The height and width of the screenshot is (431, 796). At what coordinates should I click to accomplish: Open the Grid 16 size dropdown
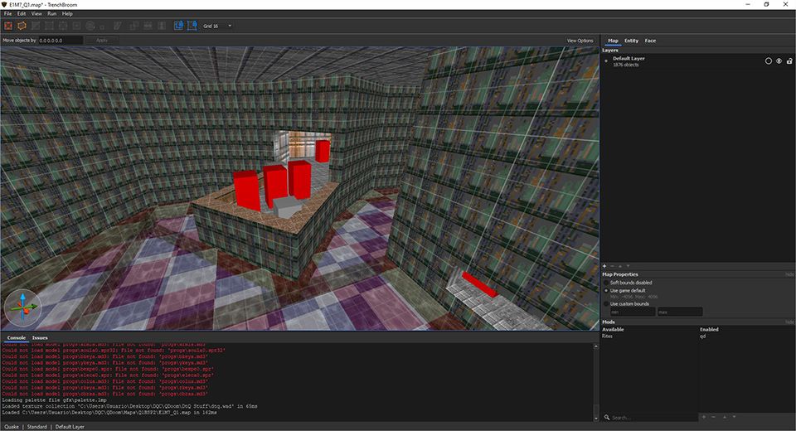click(217, 26)
